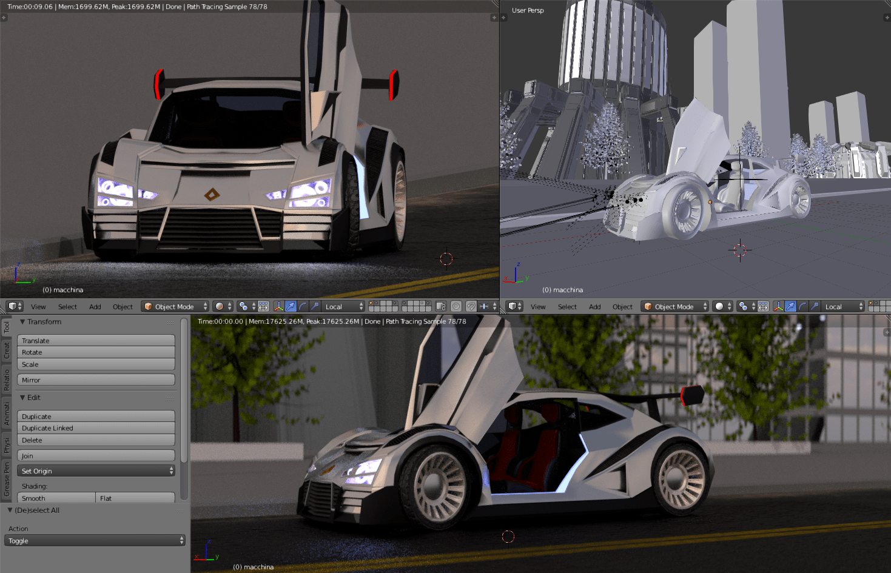
Task: Open viewport shading menu in left viewport header
Action: (223, 306)
